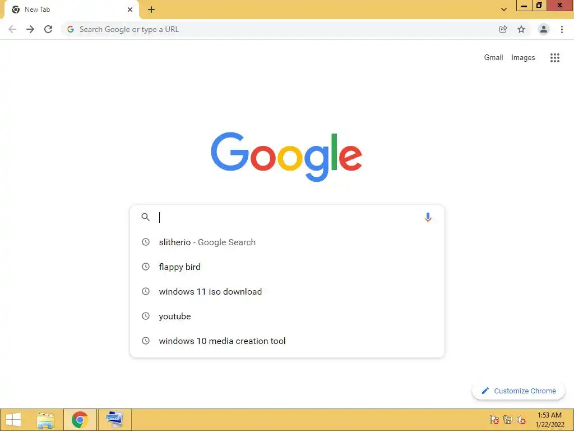
Task: Pick windows 11 iso download suggestion
Action: click(287, 291)
